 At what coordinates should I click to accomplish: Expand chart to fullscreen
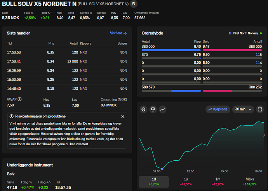[260, 109]
